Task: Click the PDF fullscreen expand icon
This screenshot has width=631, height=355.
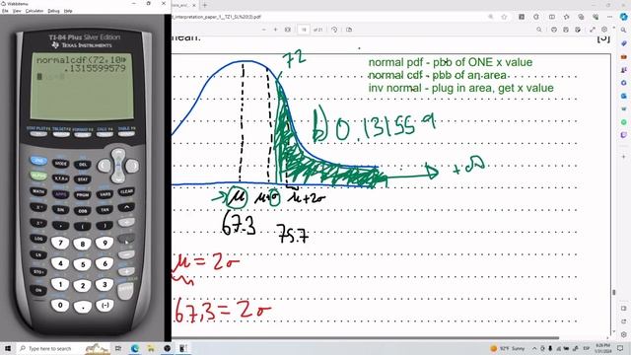Action: pyautogui.click(x=593, y=30)
